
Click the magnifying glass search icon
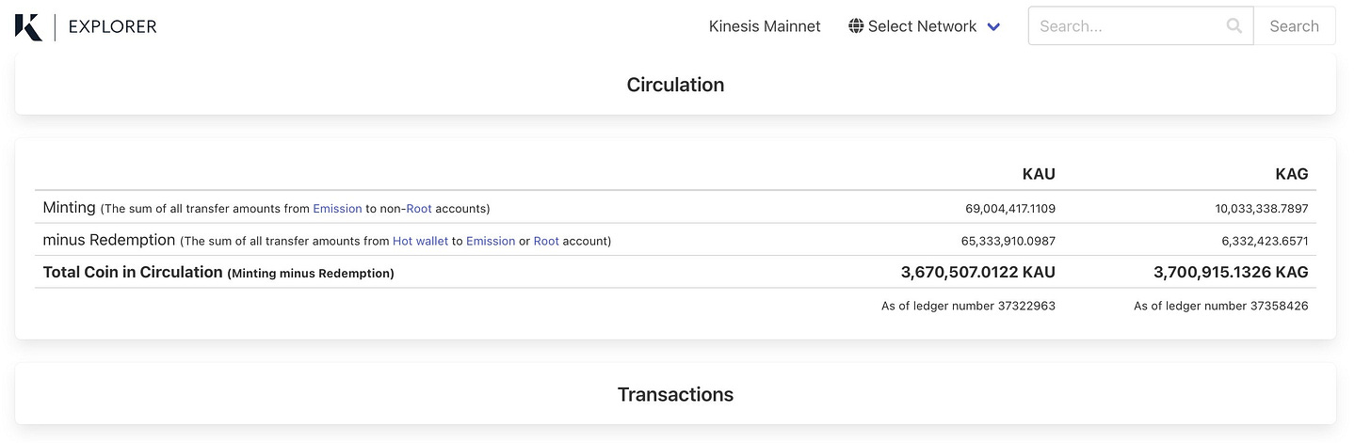[1234, 26]
